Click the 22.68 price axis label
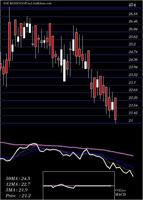 click(x=133, y=90)
